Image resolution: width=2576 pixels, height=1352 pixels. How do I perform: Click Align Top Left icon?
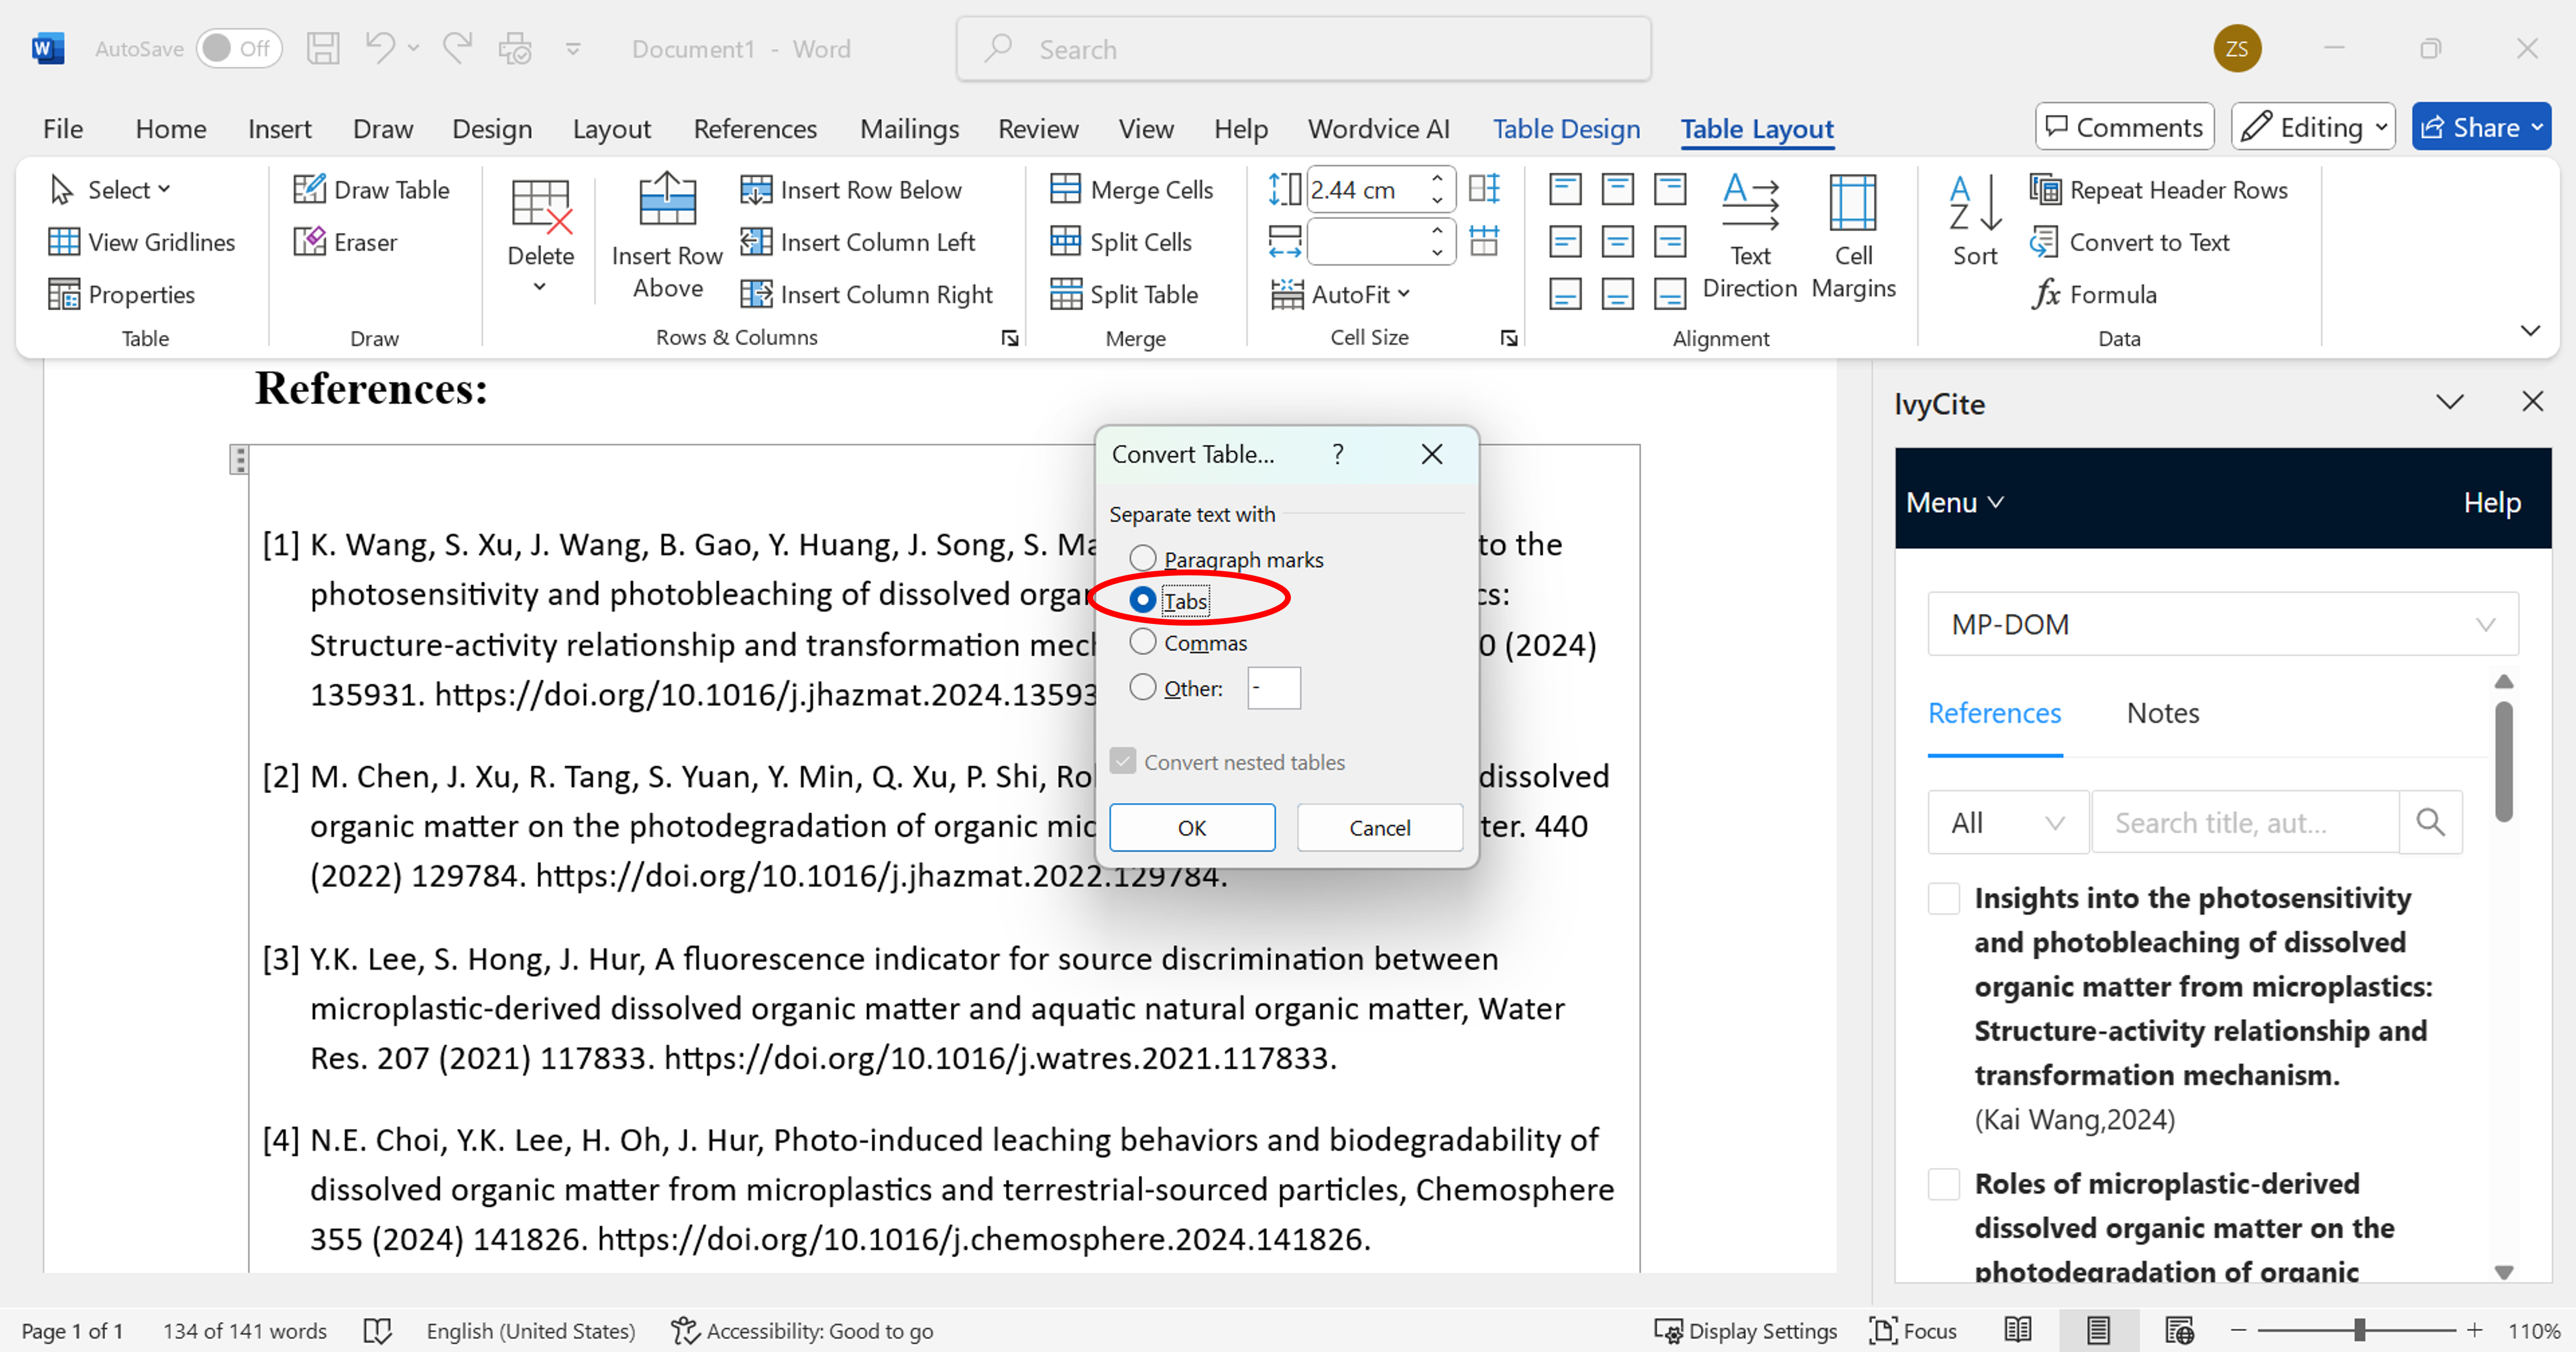click(1565, 188)
